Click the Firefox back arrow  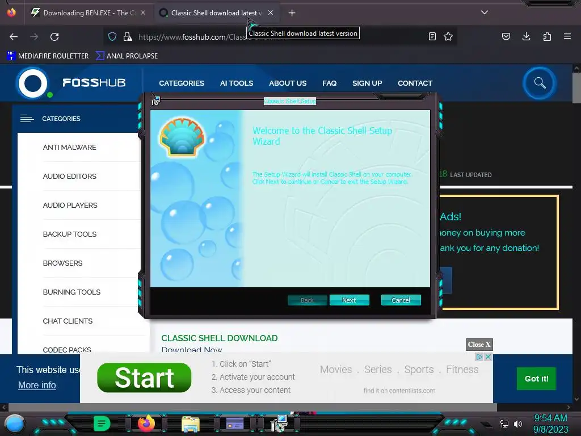(x=14, y=37)
